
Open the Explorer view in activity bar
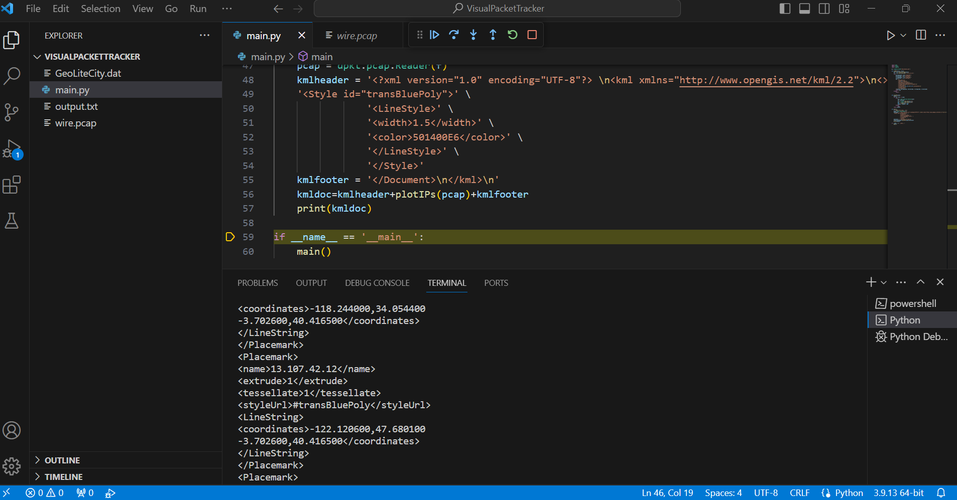click(12, 40)
